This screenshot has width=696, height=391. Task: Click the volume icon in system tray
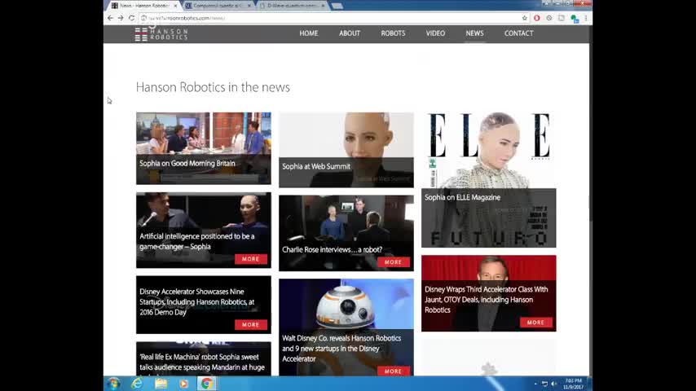pos(553,384)
